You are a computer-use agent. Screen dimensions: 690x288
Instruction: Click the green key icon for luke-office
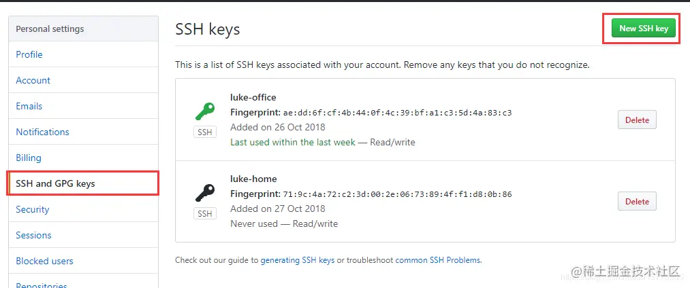point(205,111)
